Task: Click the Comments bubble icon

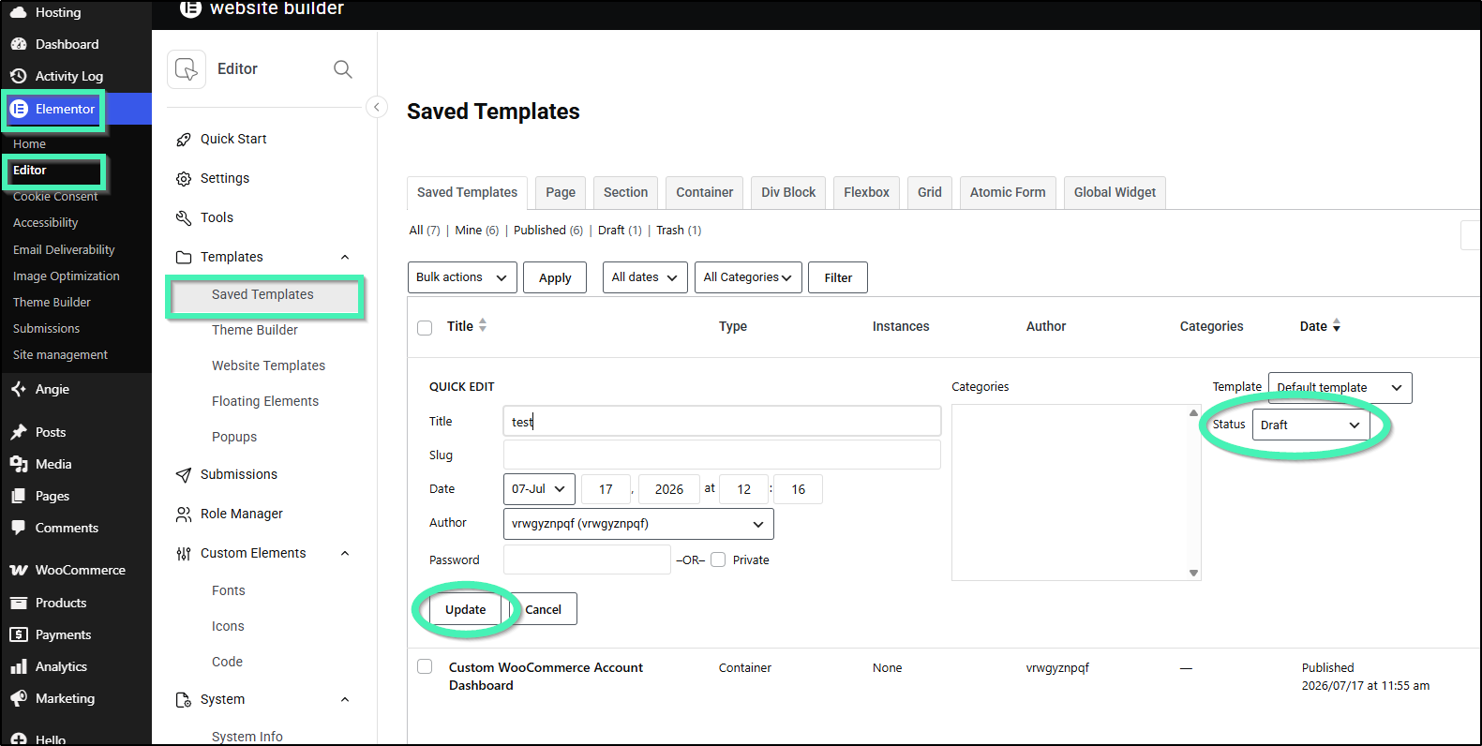Action: [18, 528]
